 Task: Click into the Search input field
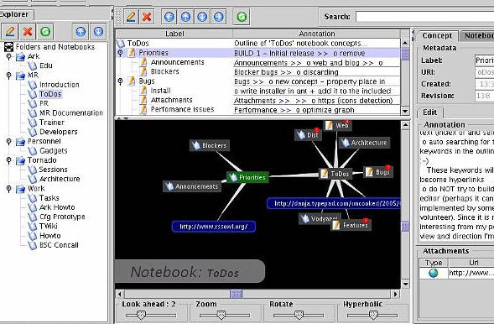(424, 17)
